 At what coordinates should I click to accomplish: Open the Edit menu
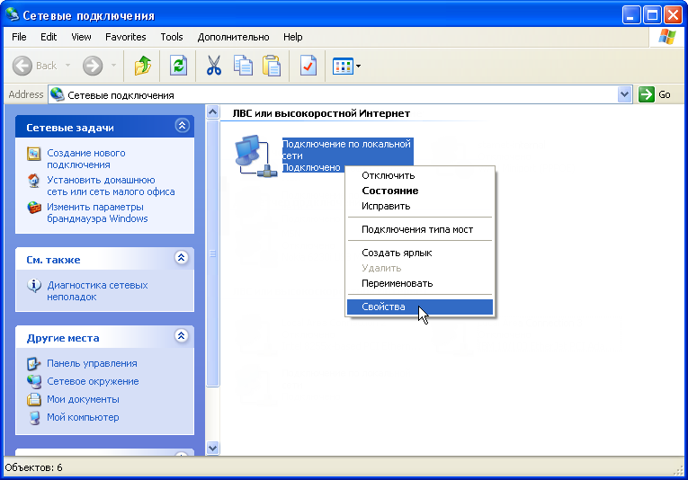[49, 37]
